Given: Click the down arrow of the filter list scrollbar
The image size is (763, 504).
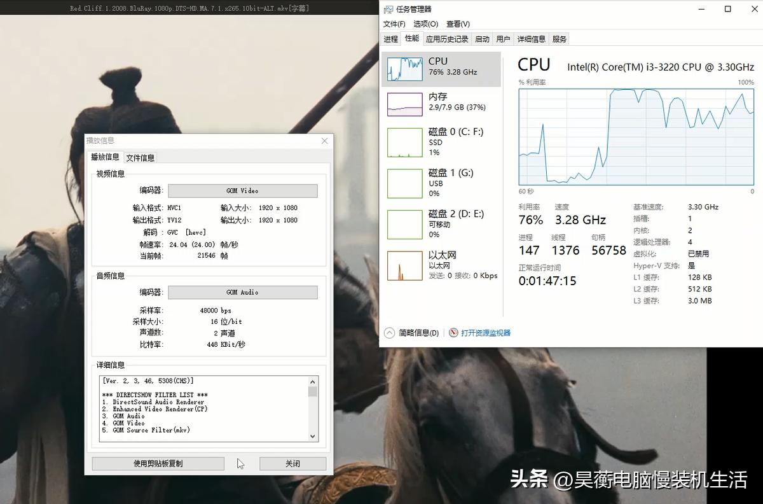Looking at the screenshot, I should click(312, 437).
